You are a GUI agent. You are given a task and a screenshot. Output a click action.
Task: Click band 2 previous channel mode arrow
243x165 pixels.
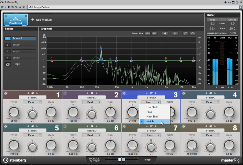(87, 93)
